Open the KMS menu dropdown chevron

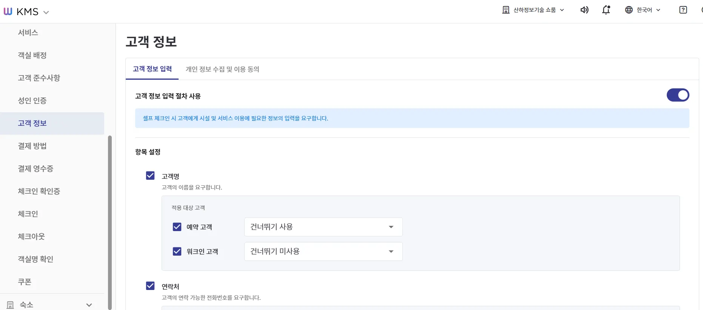46,12
